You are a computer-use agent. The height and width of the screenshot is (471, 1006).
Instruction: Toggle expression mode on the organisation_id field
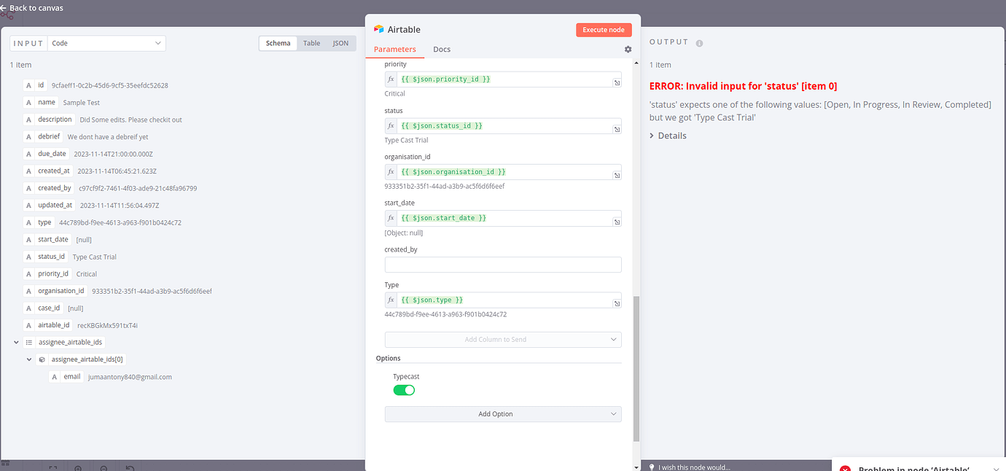[x=391, y=171]
